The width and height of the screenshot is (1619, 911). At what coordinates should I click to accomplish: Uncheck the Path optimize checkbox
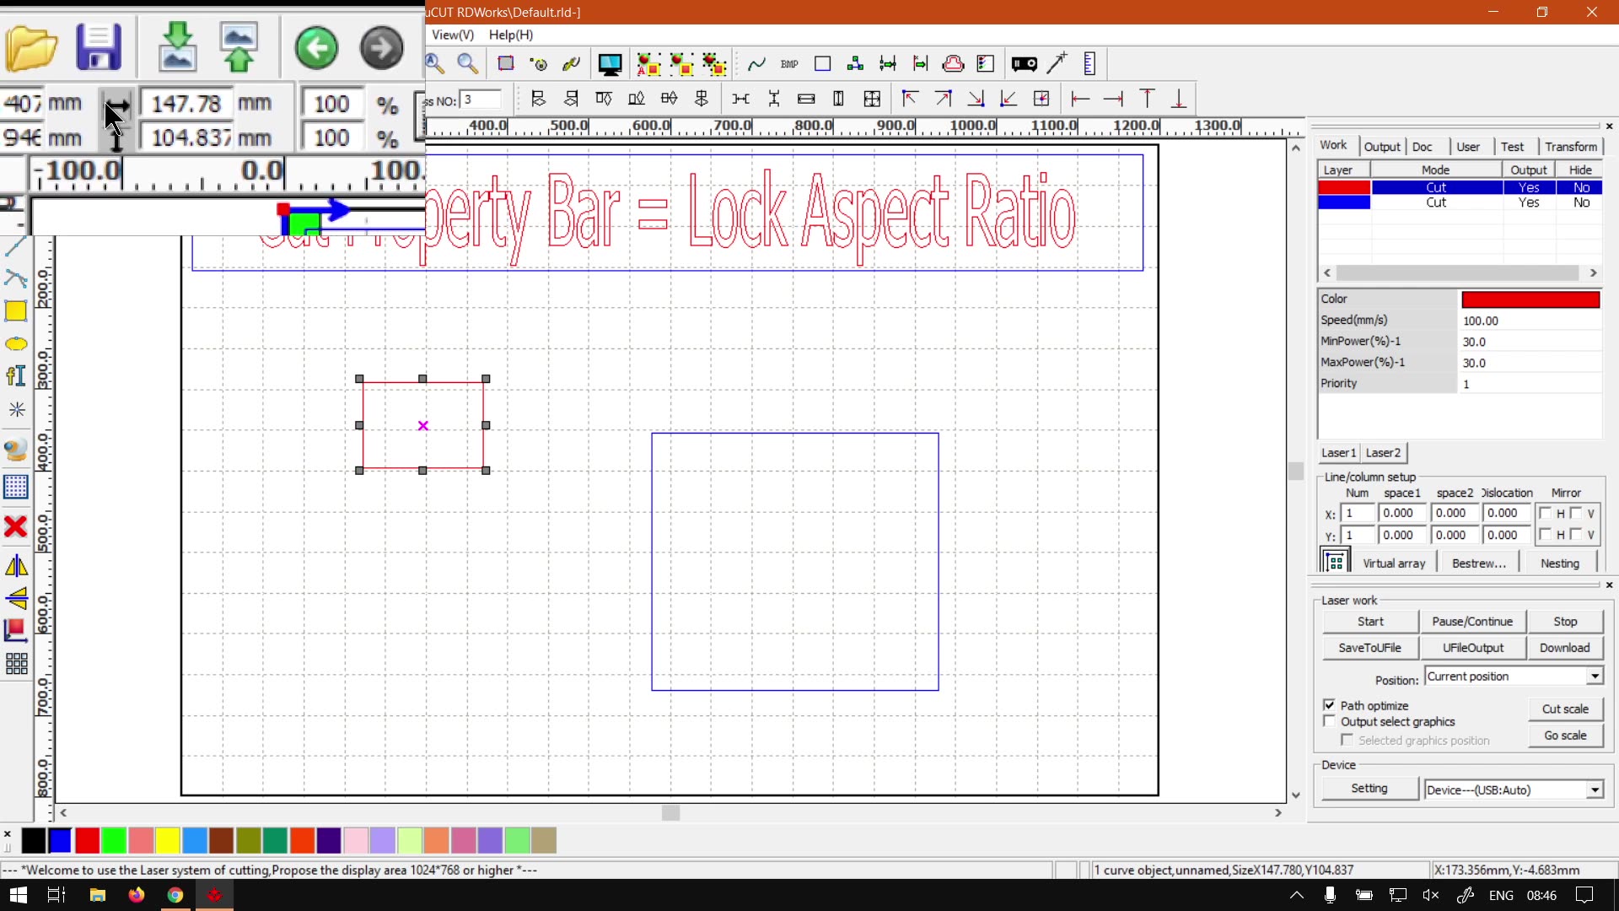(1330, 705)
